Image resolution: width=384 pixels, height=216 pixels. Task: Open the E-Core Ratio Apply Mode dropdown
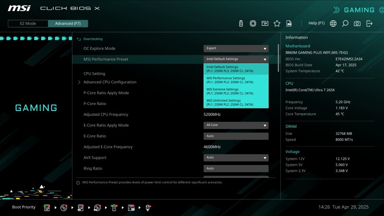pos(236,125)
